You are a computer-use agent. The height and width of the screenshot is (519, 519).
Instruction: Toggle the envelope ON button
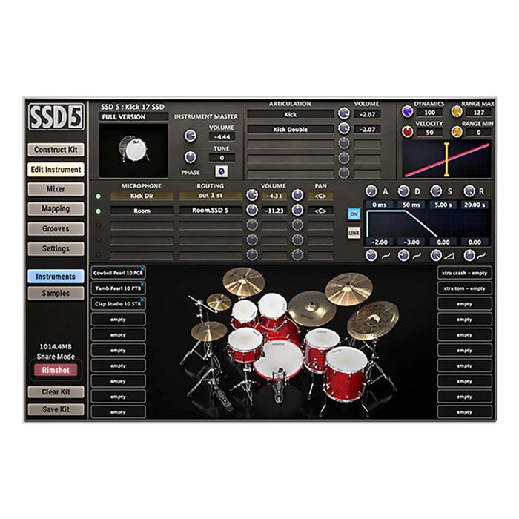354,214
